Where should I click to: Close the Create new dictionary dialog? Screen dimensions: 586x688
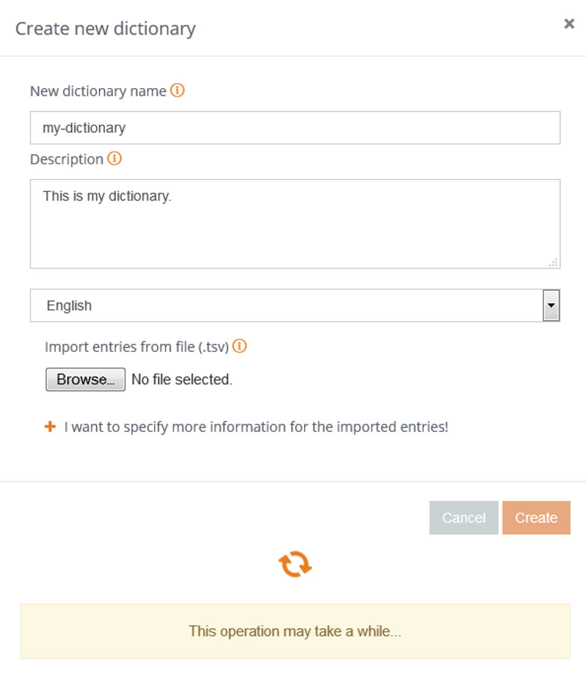coord(569,24)
